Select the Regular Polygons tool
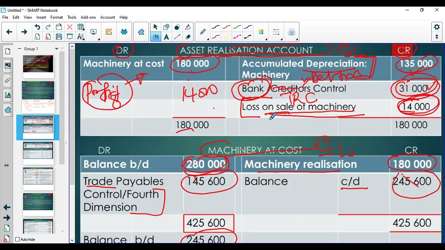 point(177,27)
